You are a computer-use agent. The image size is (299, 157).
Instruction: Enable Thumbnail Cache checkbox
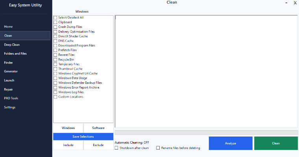tap(55, 69)
